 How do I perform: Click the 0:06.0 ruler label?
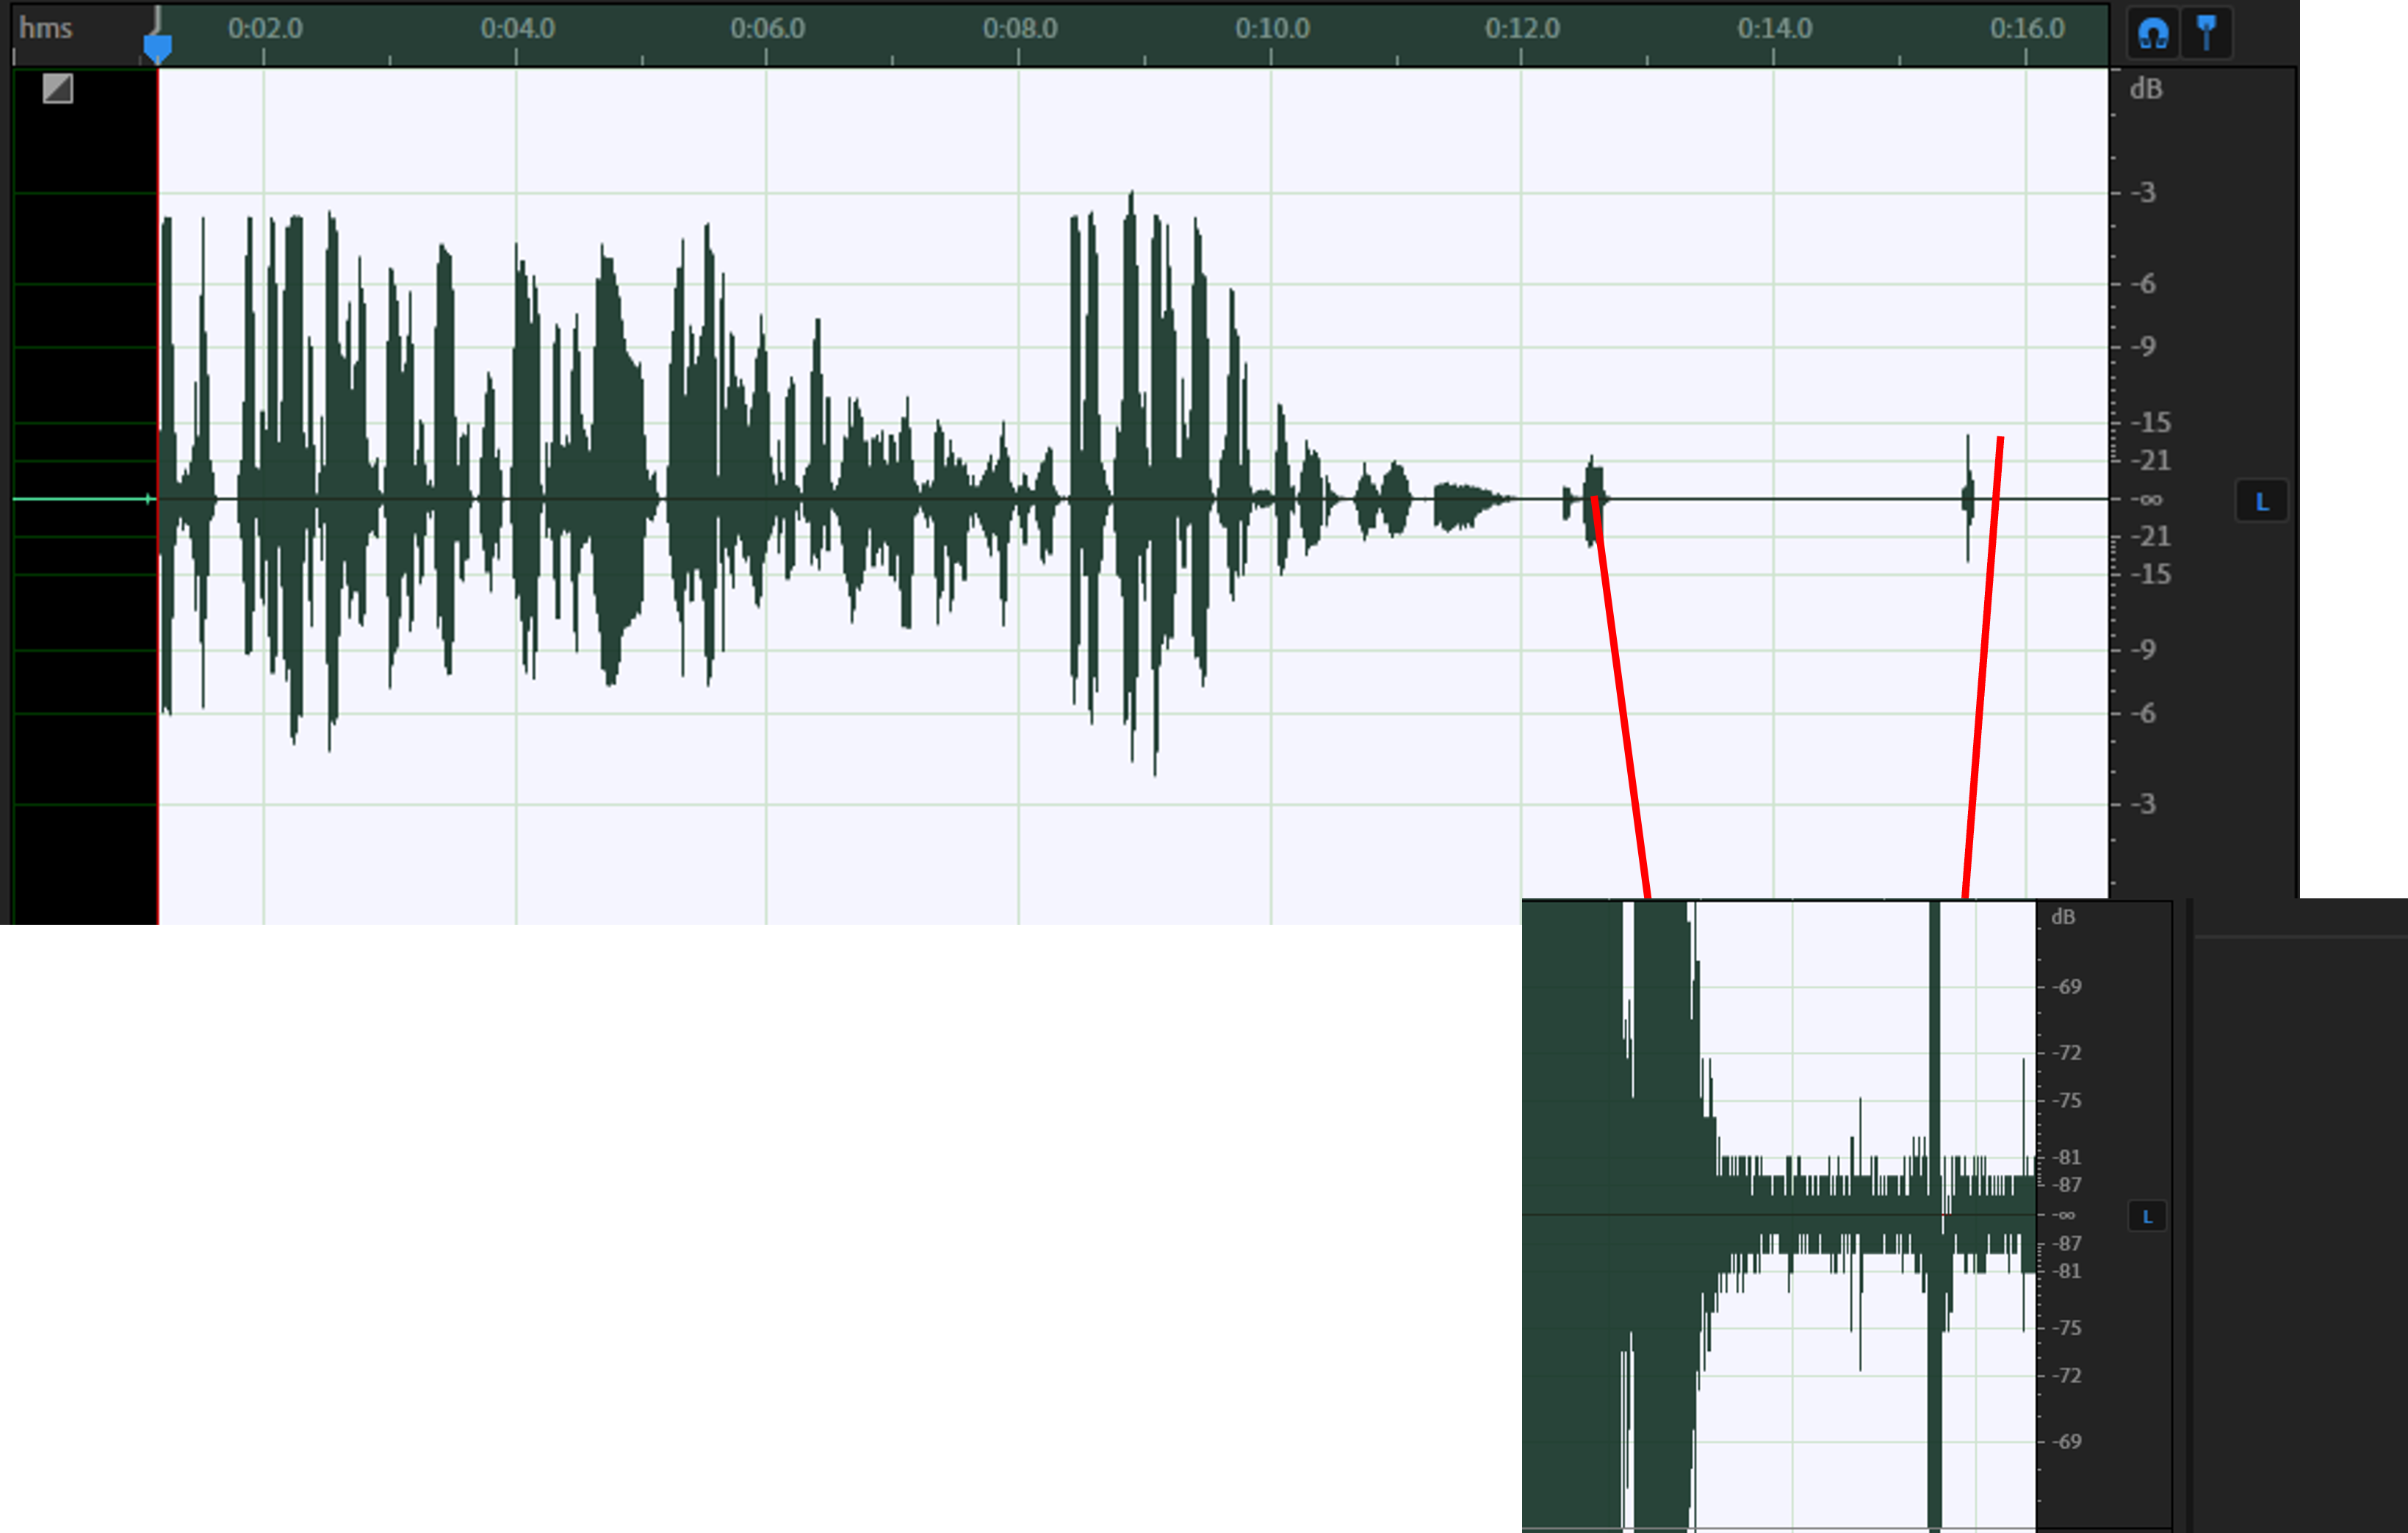(x=768, y=28)
